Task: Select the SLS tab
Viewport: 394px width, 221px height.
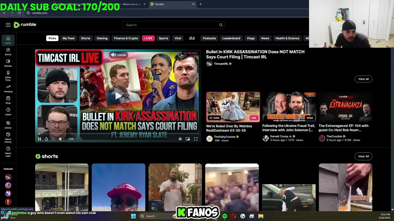Action: pos(192,38)
